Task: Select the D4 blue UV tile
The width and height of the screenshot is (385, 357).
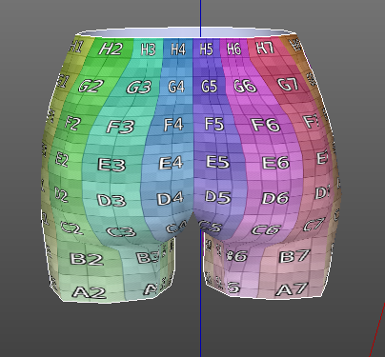Action: [x=170, y=199]
